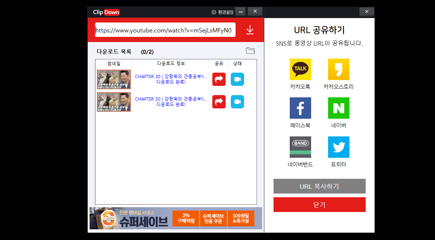
Task: Close the URL share panel with X
Action: [367, 11]
